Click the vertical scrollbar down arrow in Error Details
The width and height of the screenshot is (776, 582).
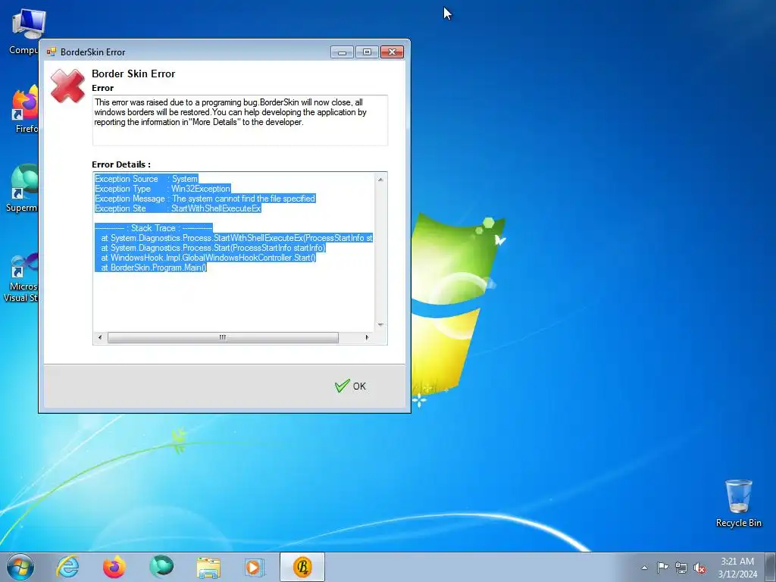coord(380,324)
